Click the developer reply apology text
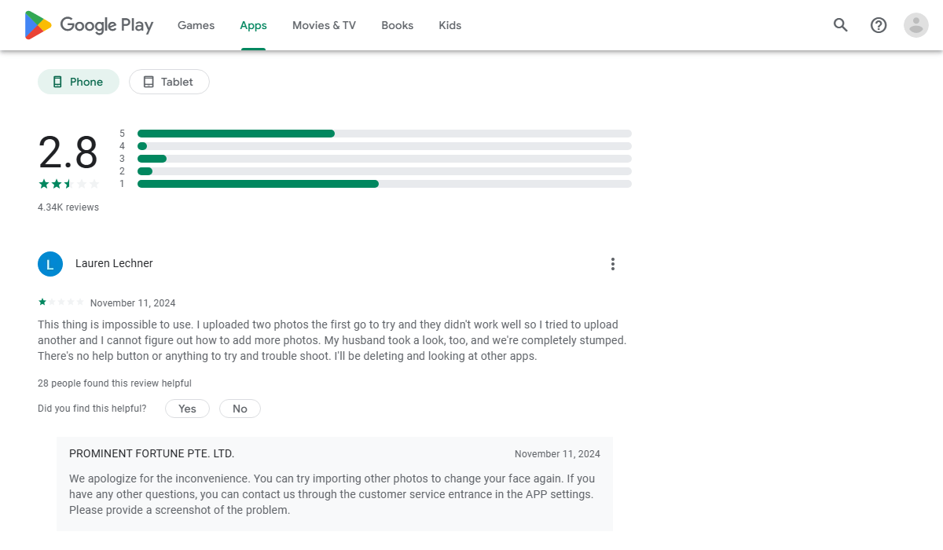This screenshot has width=943, height=550. pos(332,494)
